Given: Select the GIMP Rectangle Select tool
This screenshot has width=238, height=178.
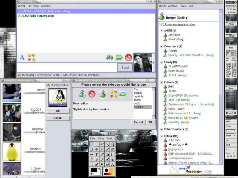Looking at the screenshot, I should click(x=92, y=144).
